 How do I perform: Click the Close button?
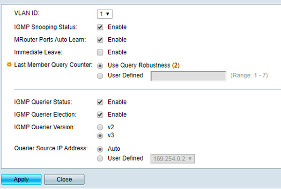64,179
